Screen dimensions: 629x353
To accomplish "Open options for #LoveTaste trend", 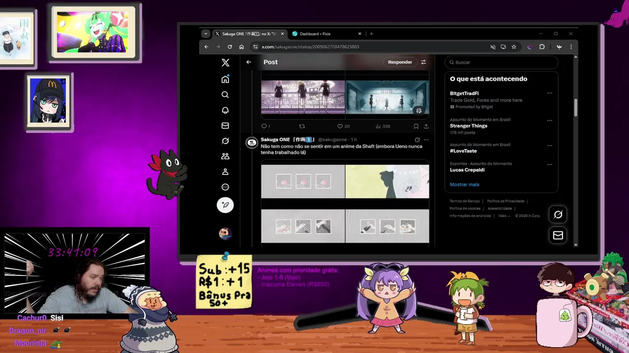I will click(550, 145).
